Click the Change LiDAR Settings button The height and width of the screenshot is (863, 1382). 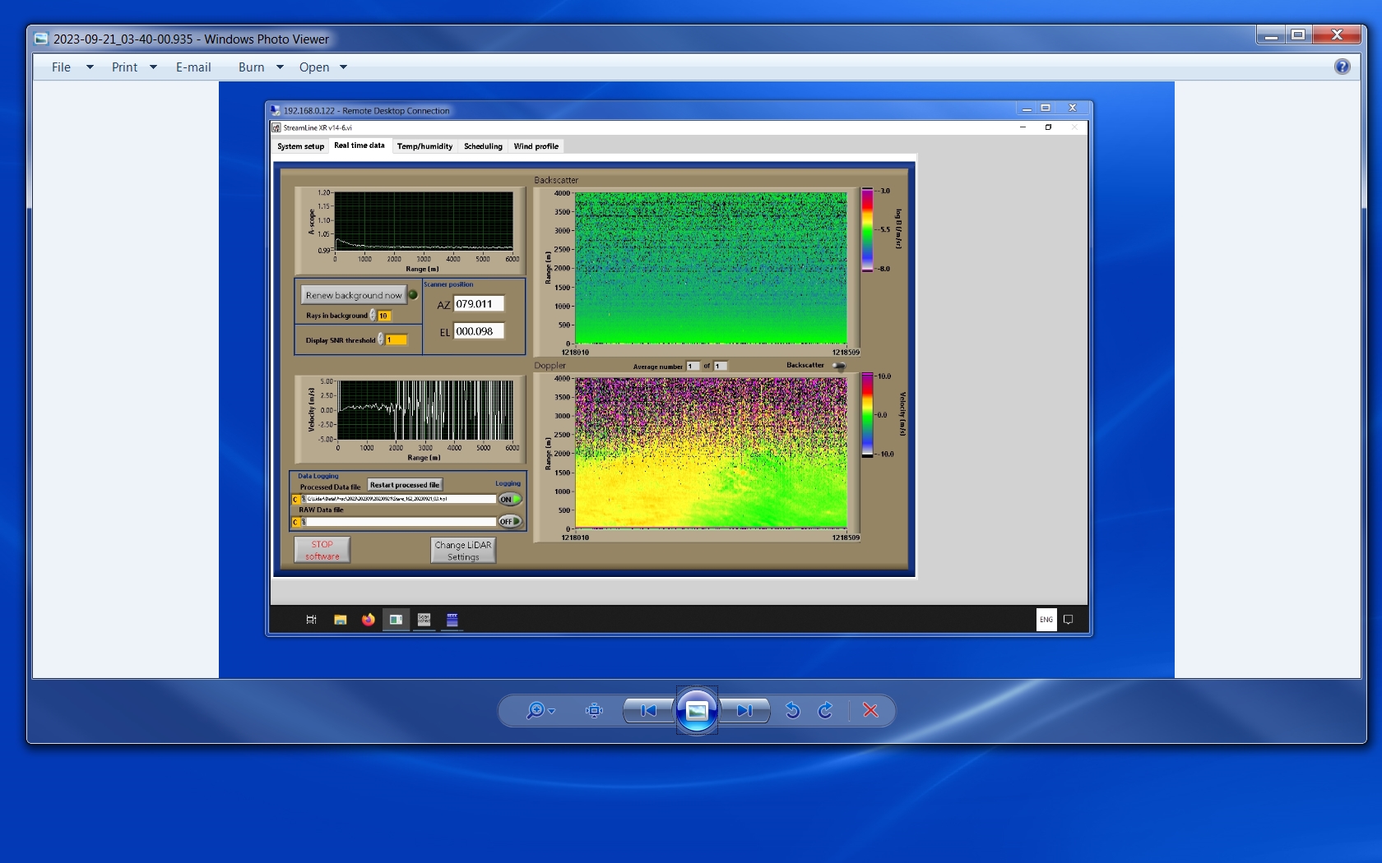463,551
